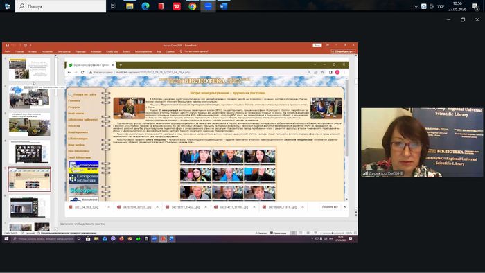
Task: Open the clock showing 10:56 date panel
Action: coord(457,6)
